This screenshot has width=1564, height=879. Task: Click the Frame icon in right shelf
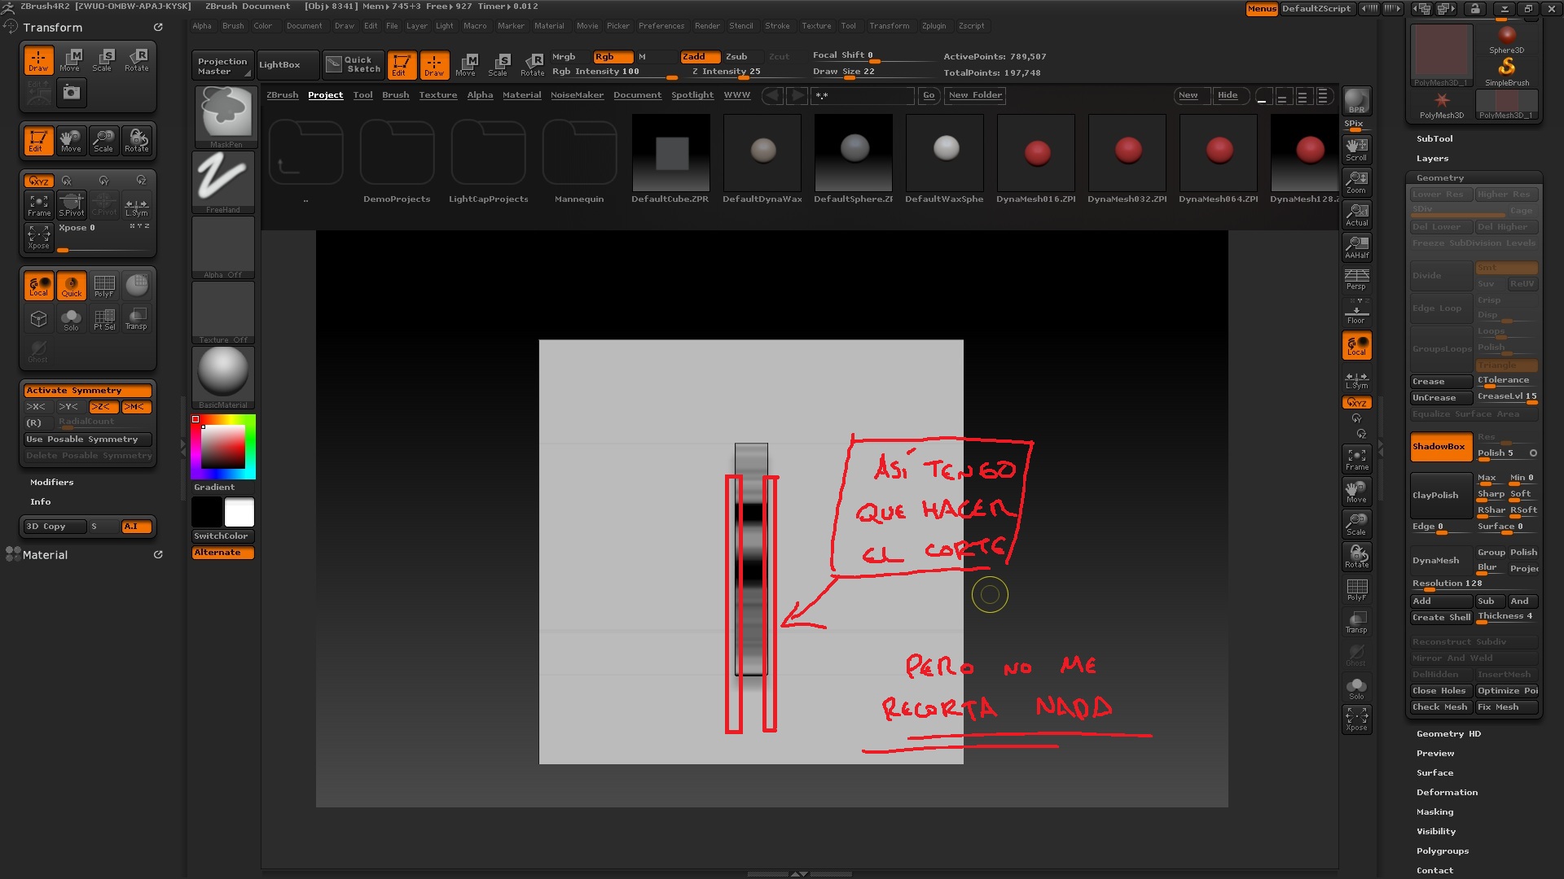pyautogui.click(x=1356, y=459)
